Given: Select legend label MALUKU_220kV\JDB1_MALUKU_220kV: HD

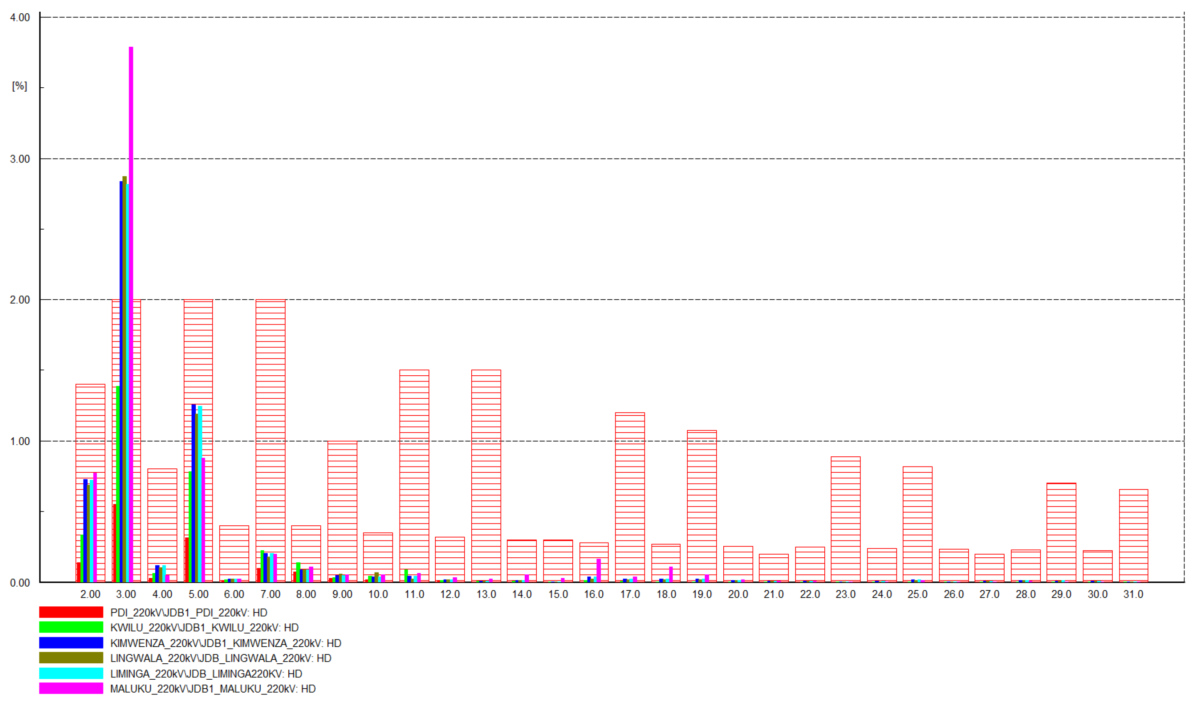Looking at the screenshot, I should point(213,689).
